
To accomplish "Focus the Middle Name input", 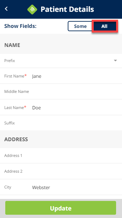I will point(61,92).
